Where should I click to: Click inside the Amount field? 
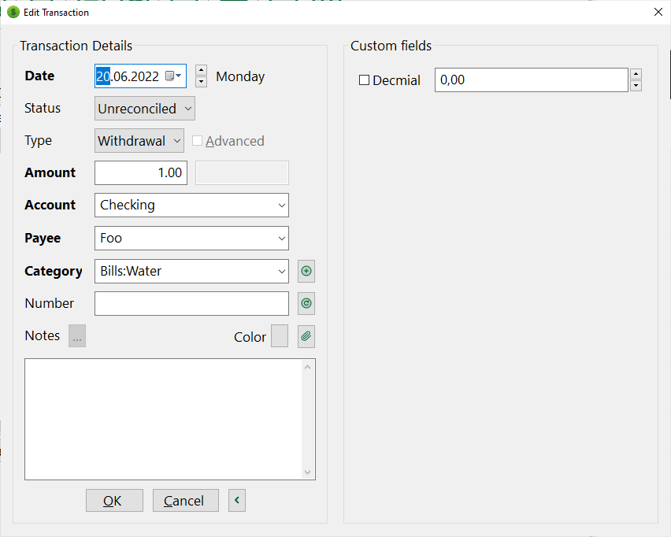click(140, 172)
